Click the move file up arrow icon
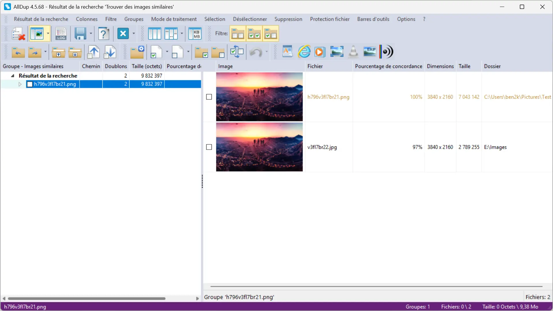This screenshot has width=553, height=311. pyautogui.click(x=93, y=52)
